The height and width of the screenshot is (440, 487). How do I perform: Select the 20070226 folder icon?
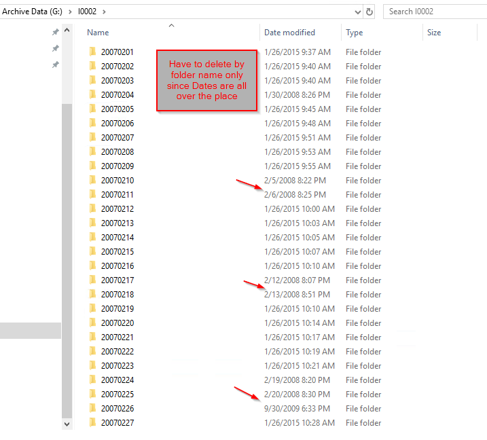tap(92, 408)
